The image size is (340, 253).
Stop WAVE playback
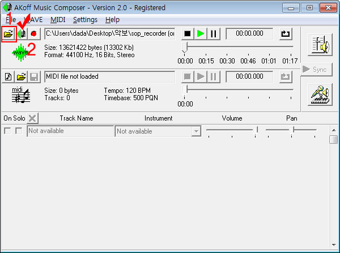[188, 34]
